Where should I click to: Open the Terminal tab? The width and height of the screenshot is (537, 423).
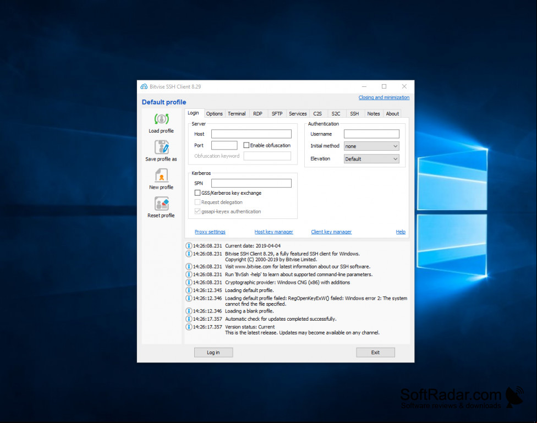(x=237, y=114)
